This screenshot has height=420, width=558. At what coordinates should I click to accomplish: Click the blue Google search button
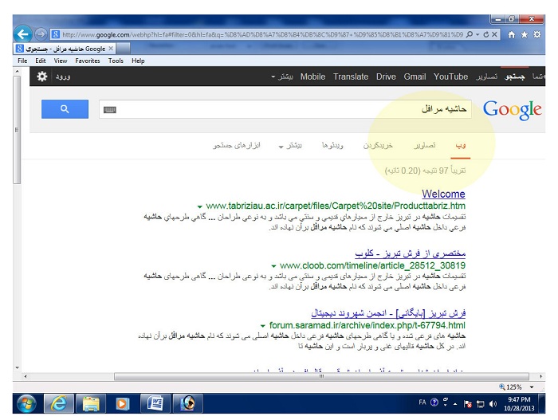[65, 109]
